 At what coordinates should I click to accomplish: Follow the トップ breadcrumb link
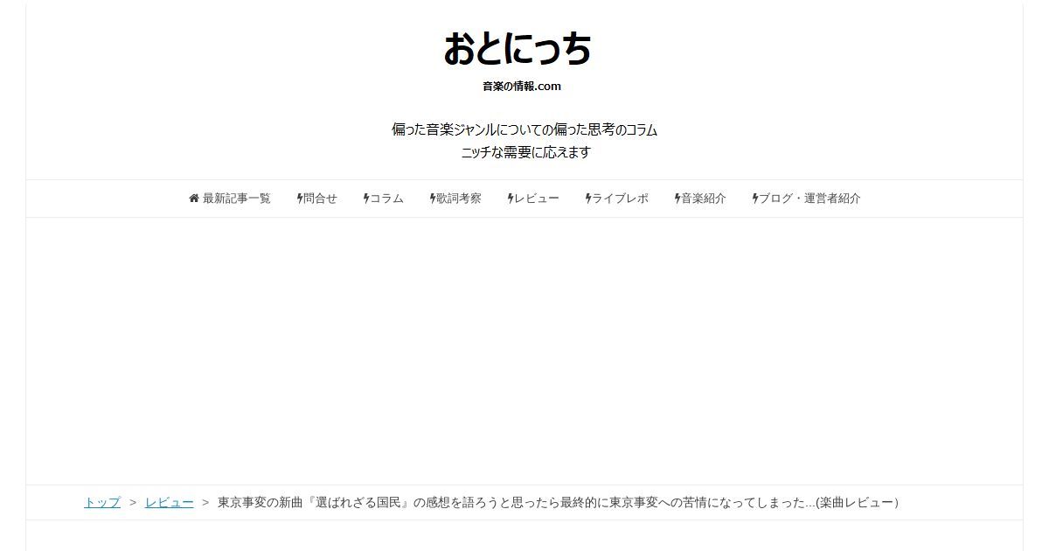pos(102,502)
